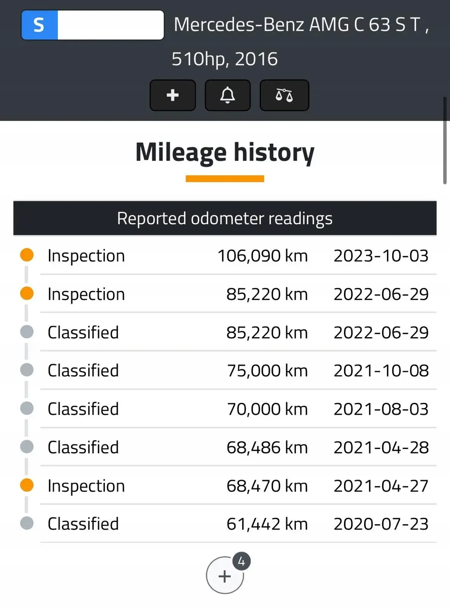Image resolution: width=450 pixels, height=607 pixels.
Task: Click grey dot for 61,442 km classified
Action: tap(27, 523)
